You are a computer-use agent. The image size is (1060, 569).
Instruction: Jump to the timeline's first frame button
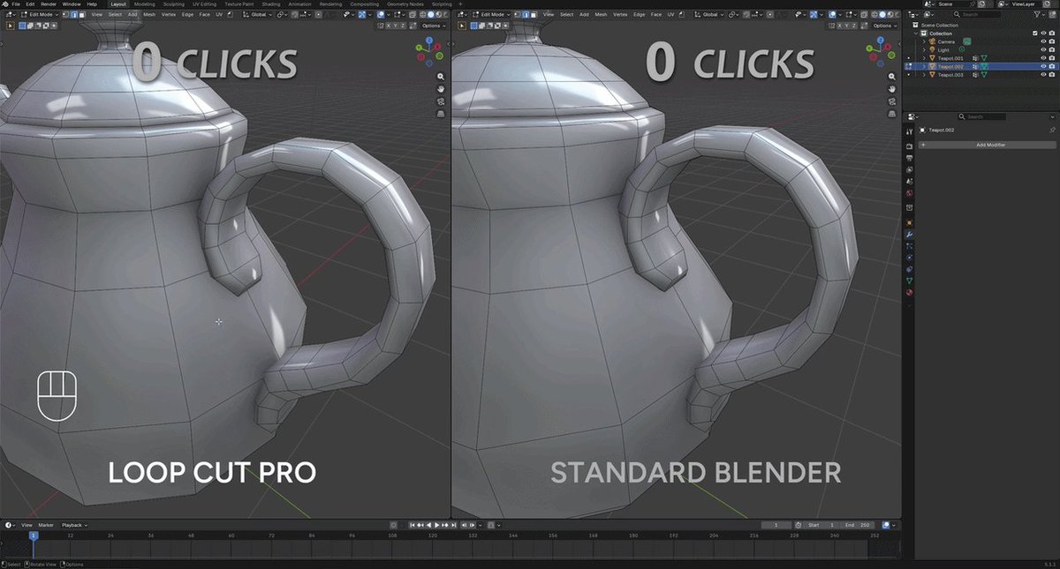pyautogui.click(x=413, y=525)
